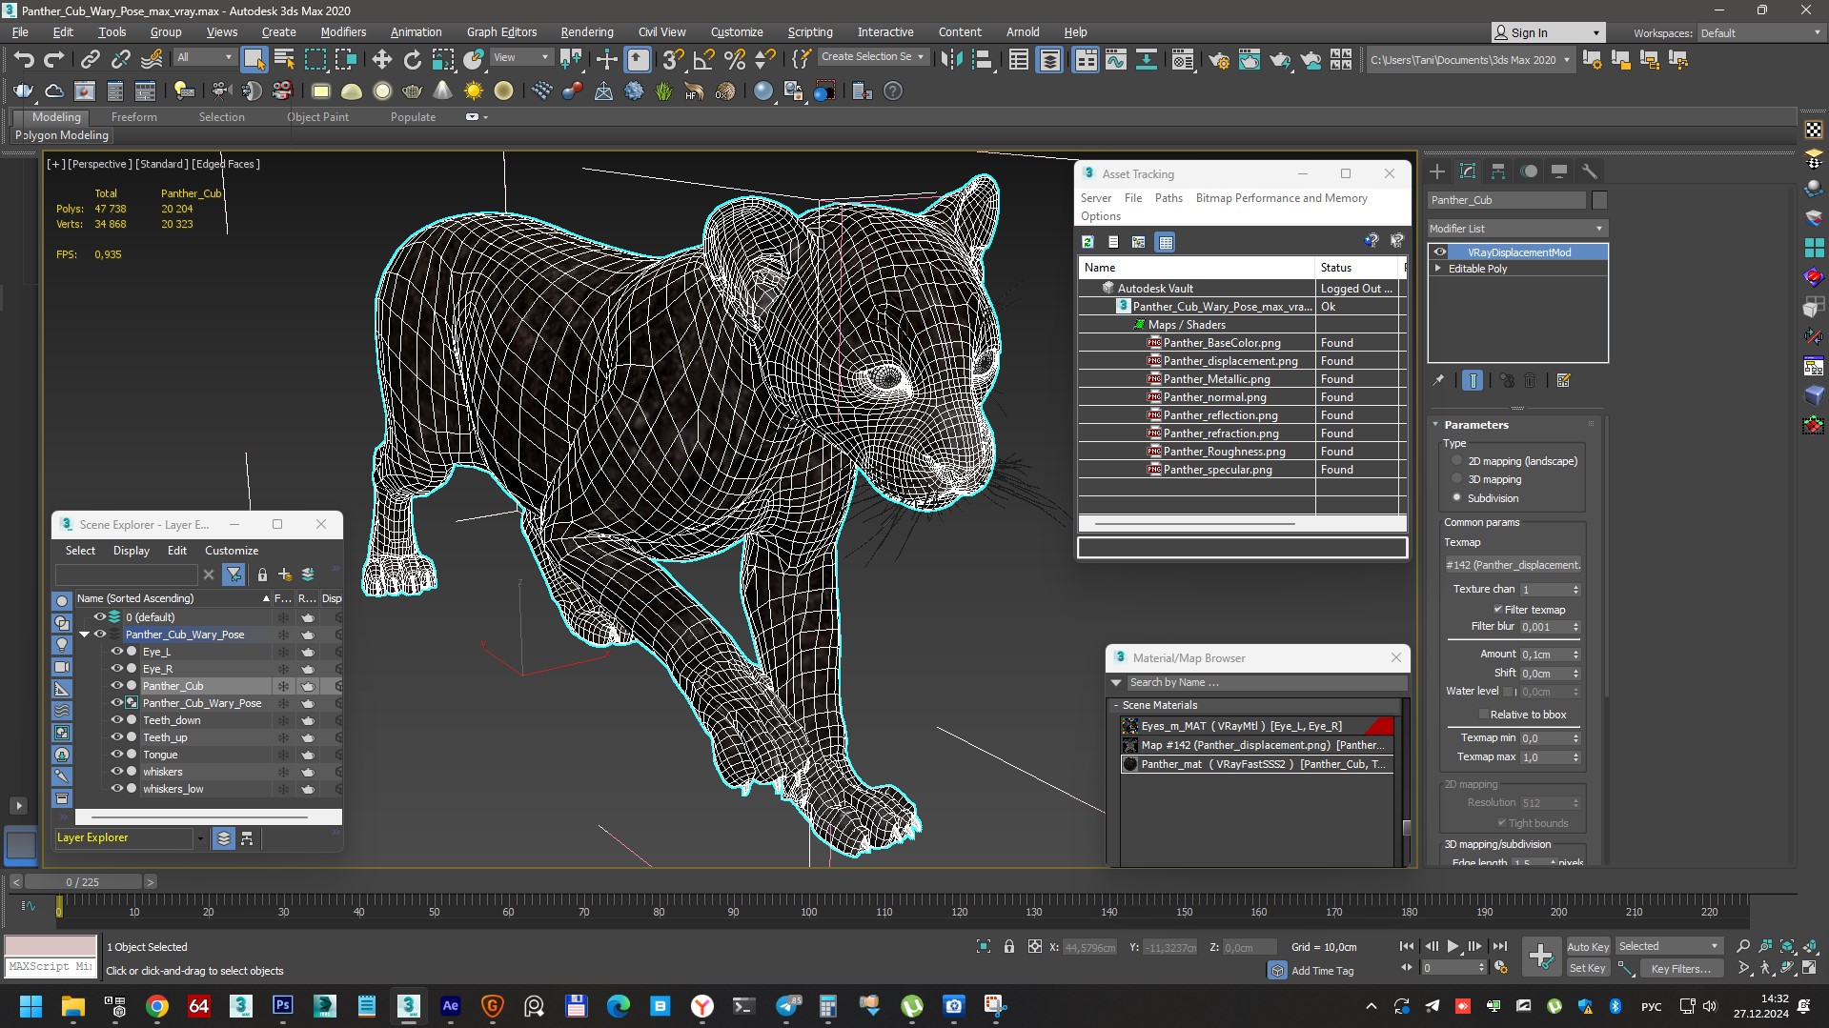Viewport: 1829px width, 1028px height.
Task: Click Add Time Tag label
Action: click(x=1322, y=971)
